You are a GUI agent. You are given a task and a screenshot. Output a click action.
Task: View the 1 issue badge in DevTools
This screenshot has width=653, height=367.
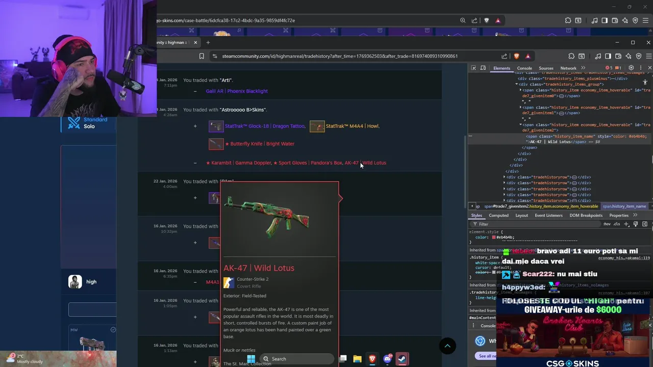(x=618, y=68)
